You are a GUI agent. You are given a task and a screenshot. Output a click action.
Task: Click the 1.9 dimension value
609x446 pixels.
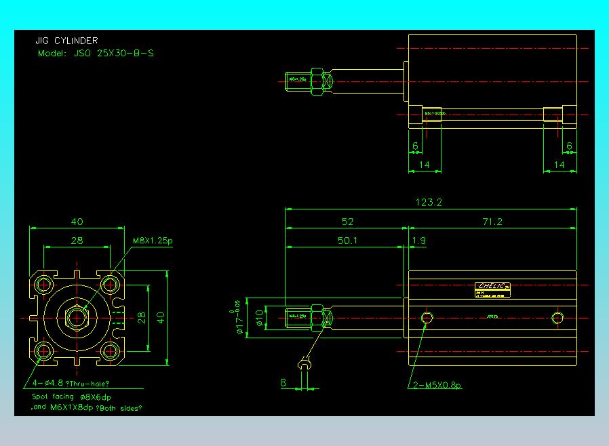(419, 241)
